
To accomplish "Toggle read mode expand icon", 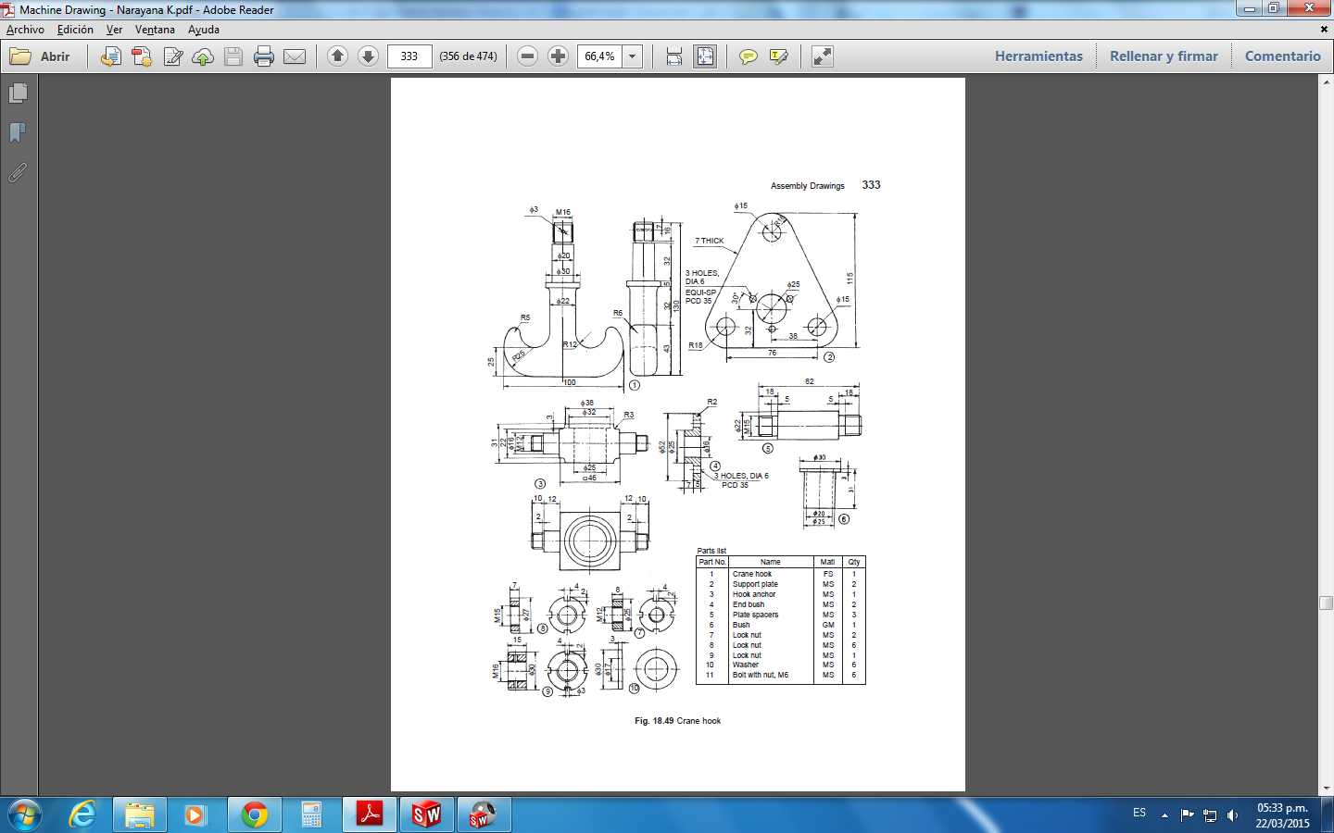I will 822,56.
